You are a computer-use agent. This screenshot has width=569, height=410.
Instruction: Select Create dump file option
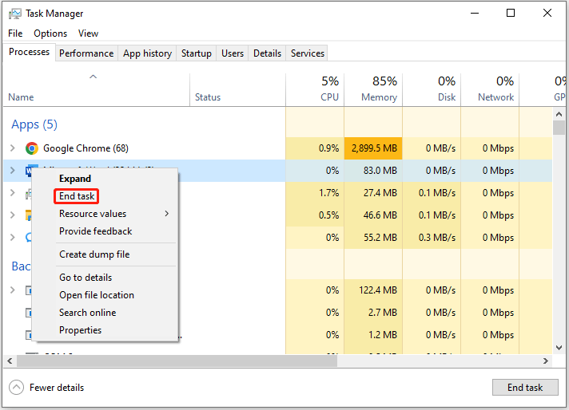105,254
